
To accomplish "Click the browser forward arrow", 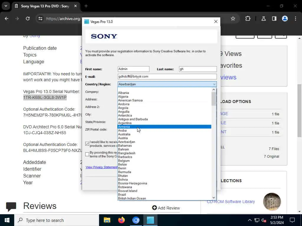I will point(17,19).
